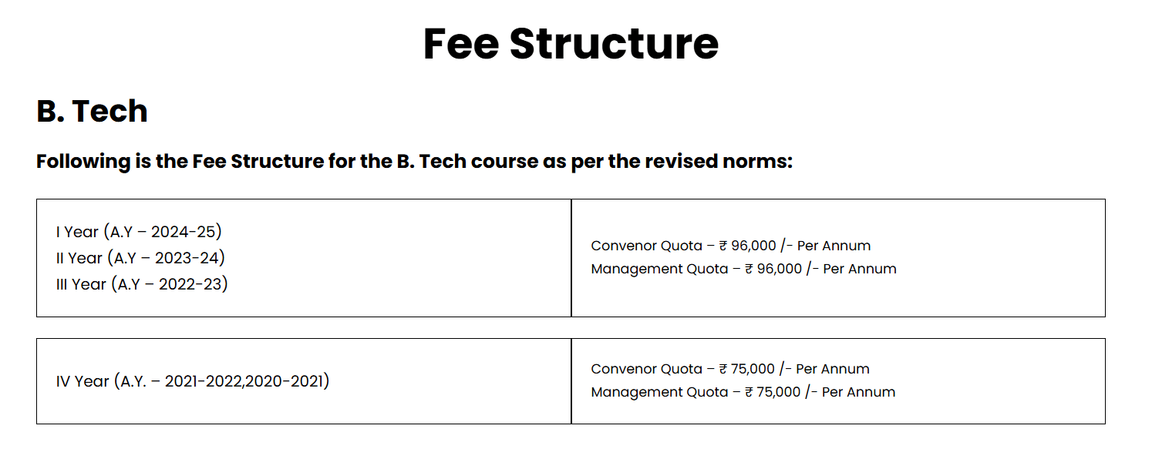The image size is (1152, 459).
Task: Select the II Year (A.Y – 2023-24) line
Action: coord(140,258)
